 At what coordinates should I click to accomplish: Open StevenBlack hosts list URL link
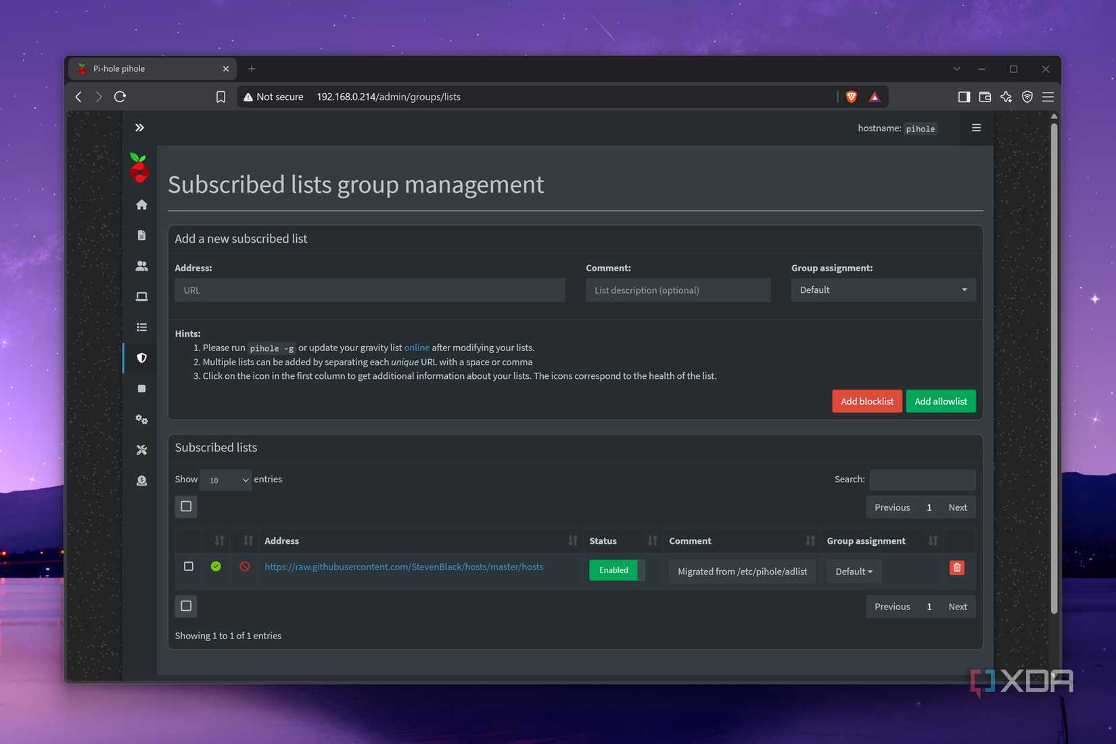404,567
